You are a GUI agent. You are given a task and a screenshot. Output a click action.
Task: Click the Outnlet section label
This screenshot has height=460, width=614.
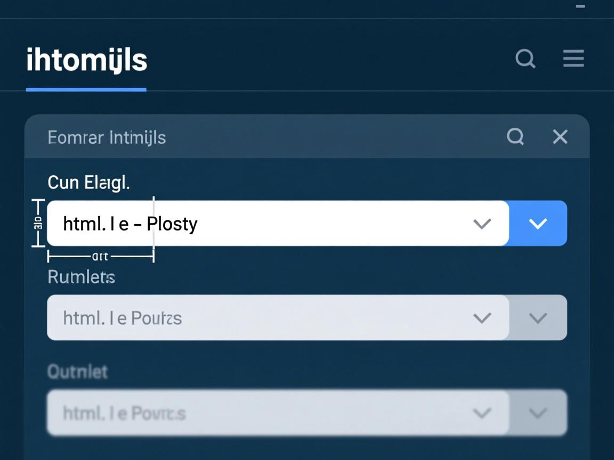click(x=77, y=371)
